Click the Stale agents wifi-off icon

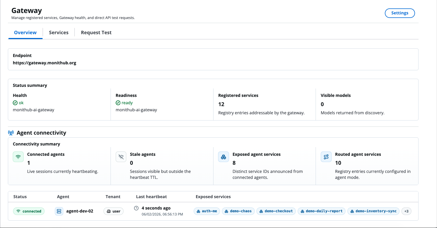[121, 157]
